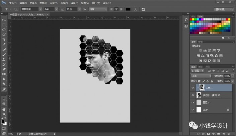This screenshot has height=136, width=236.
Task: Switch to the 样式 panel tab
Action: (x=200, y=42)
